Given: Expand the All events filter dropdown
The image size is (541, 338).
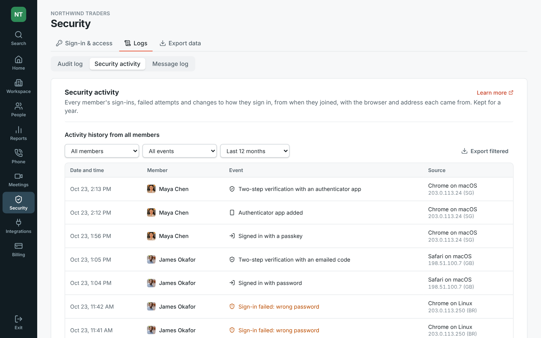Looking at the screenshot, I should pos(180,151).
